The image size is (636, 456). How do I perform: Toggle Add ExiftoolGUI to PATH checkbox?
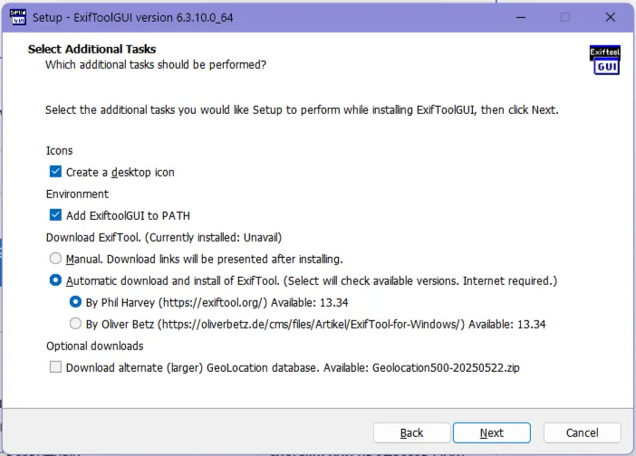pyautogui.click(x=55, y=215)
